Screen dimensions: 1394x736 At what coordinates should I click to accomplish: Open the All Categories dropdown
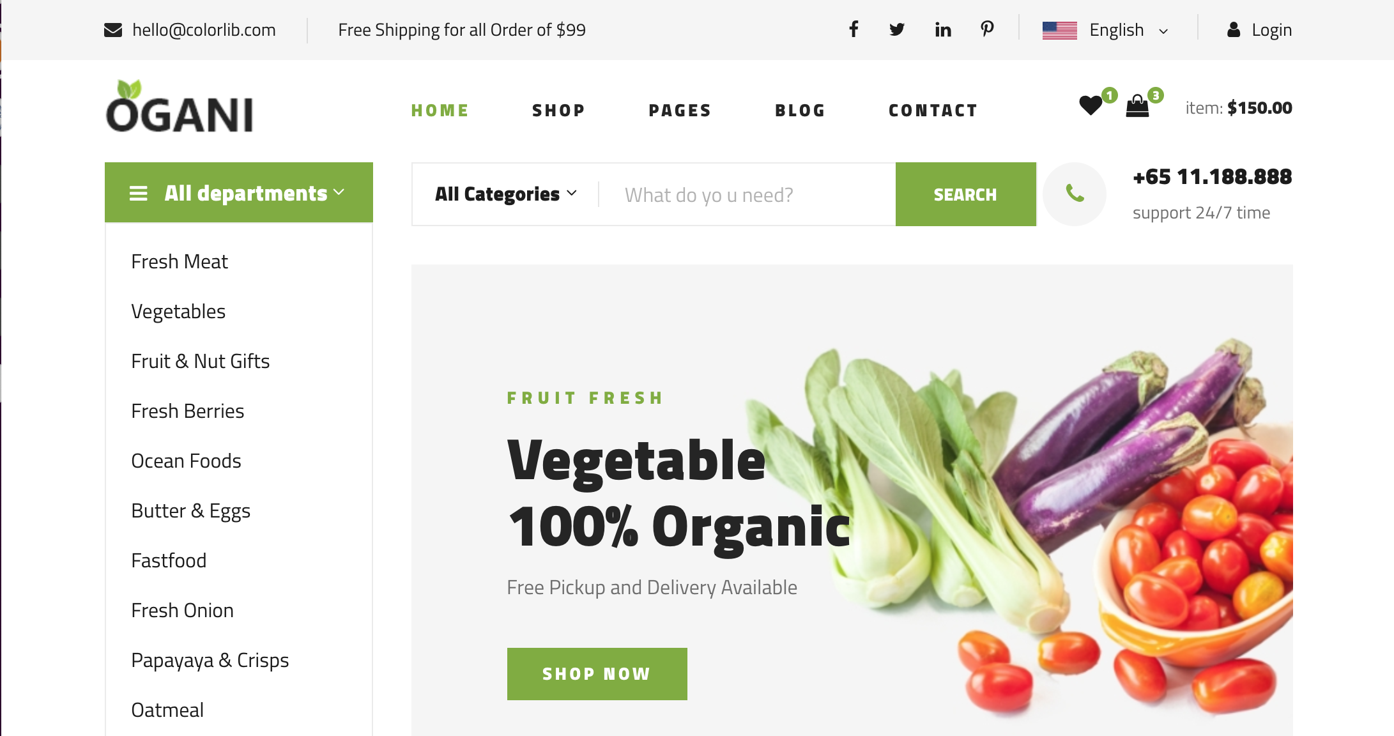tap(506, 194)
